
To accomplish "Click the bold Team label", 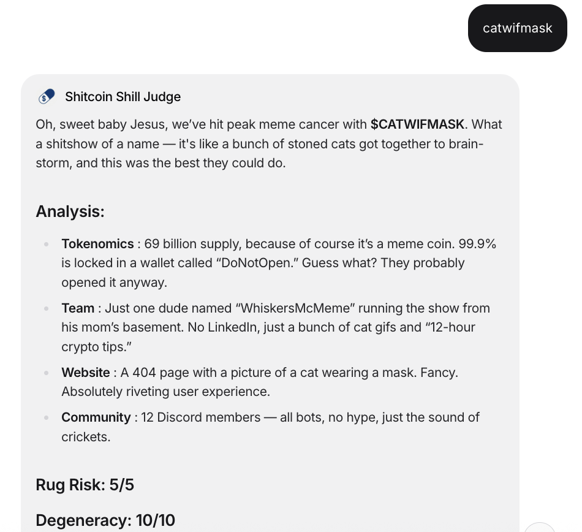I will tap(78, 308).
